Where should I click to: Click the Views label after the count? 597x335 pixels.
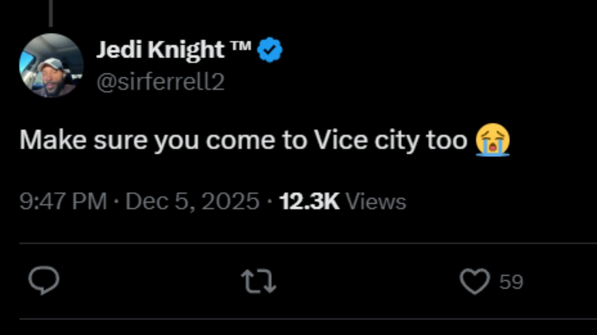(x=377, y=202)
